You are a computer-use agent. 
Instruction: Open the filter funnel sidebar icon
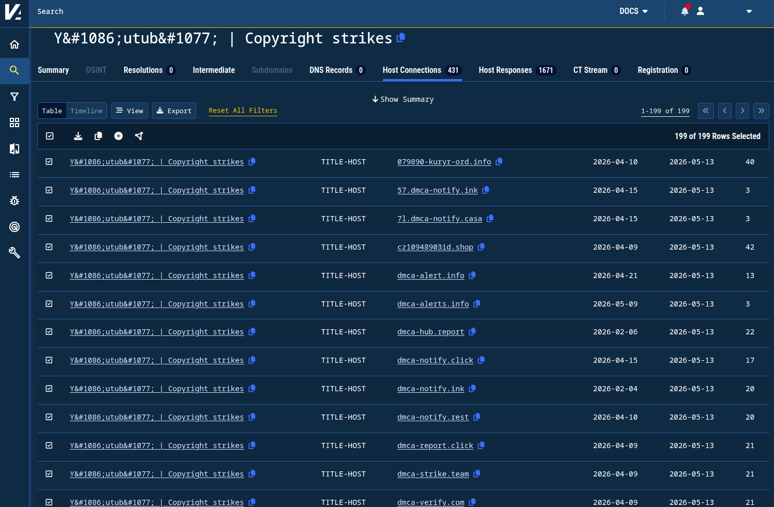pos(14,97)
